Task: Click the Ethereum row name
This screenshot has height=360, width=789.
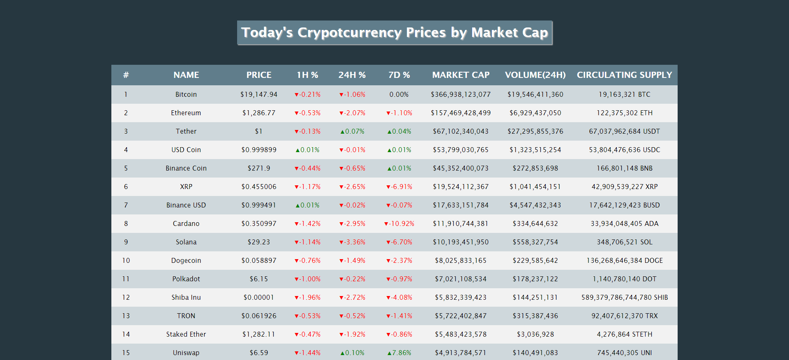Action: [186, 113]
